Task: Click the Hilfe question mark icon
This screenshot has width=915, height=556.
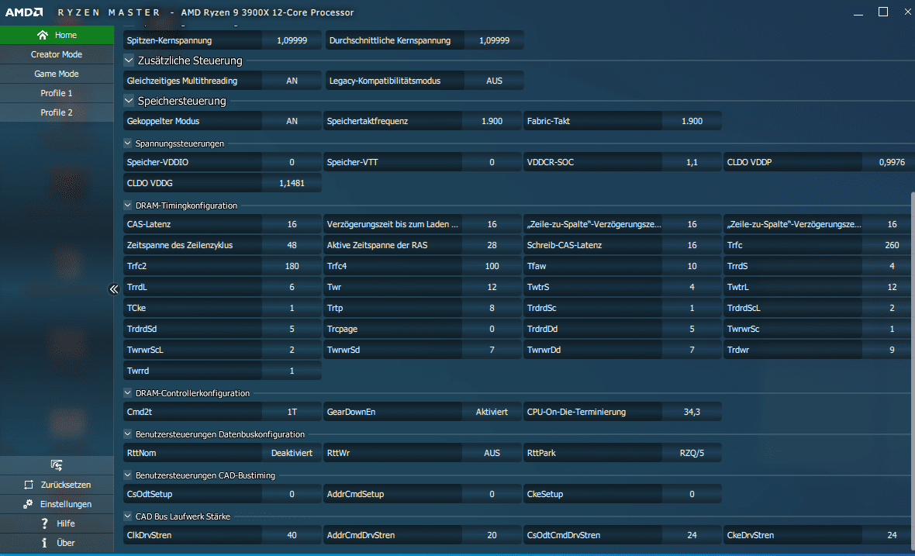Action: [44, 523]
